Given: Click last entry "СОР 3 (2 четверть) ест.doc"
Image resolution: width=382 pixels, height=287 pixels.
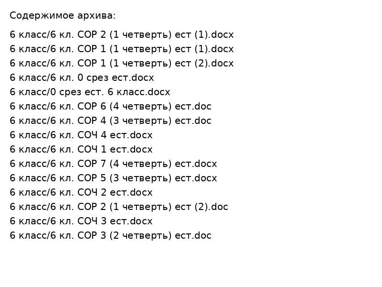Looking at the screenshot, I should pyautogui.click(x=110, y=236).
